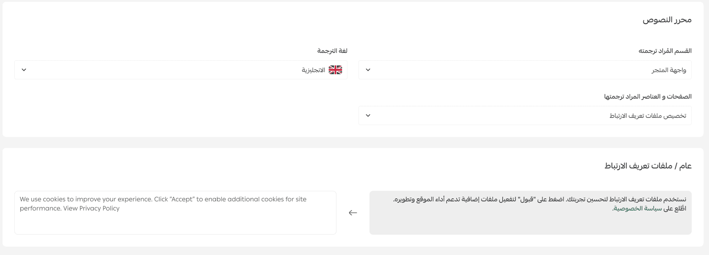Image resolution: width=709 pixels, height=255 pixels.
Task: Click "View Privacy Policy" text in translation box
Action: pyautogui.click(x=91, y=209)
